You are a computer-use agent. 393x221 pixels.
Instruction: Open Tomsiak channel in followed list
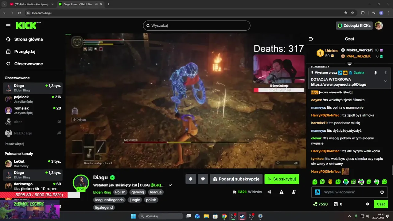[33, 110]
